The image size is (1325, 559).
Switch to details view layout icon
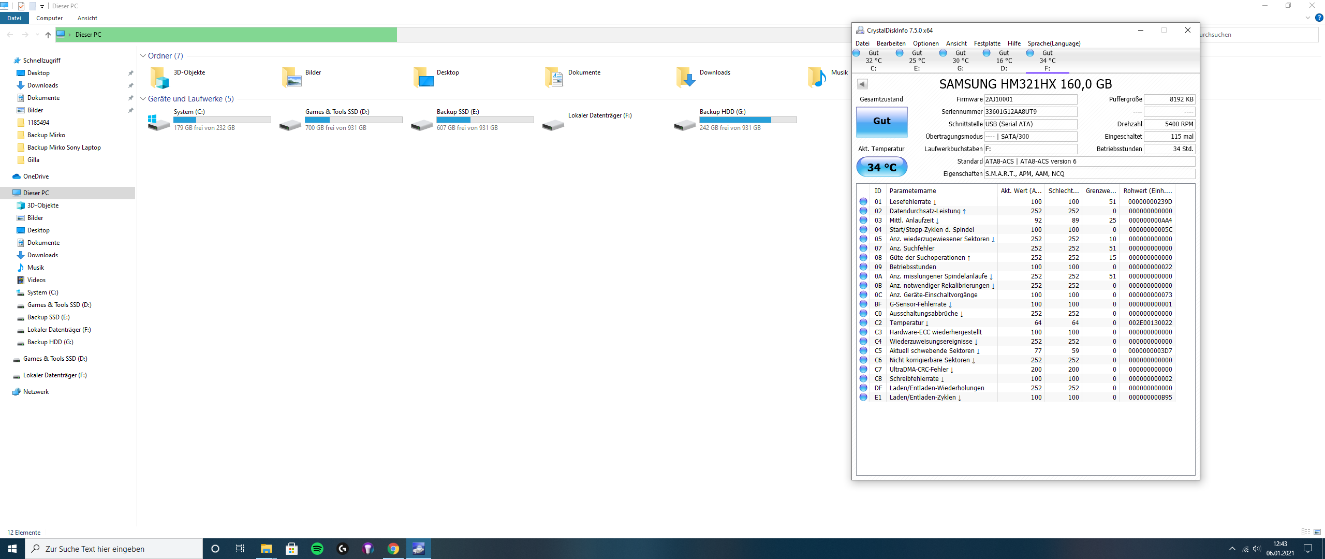(1306, 532)
